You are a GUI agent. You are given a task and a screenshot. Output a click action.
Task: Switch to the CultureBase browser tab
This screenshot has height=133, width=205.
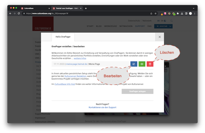pyautogui.click(x=34, y=8)
